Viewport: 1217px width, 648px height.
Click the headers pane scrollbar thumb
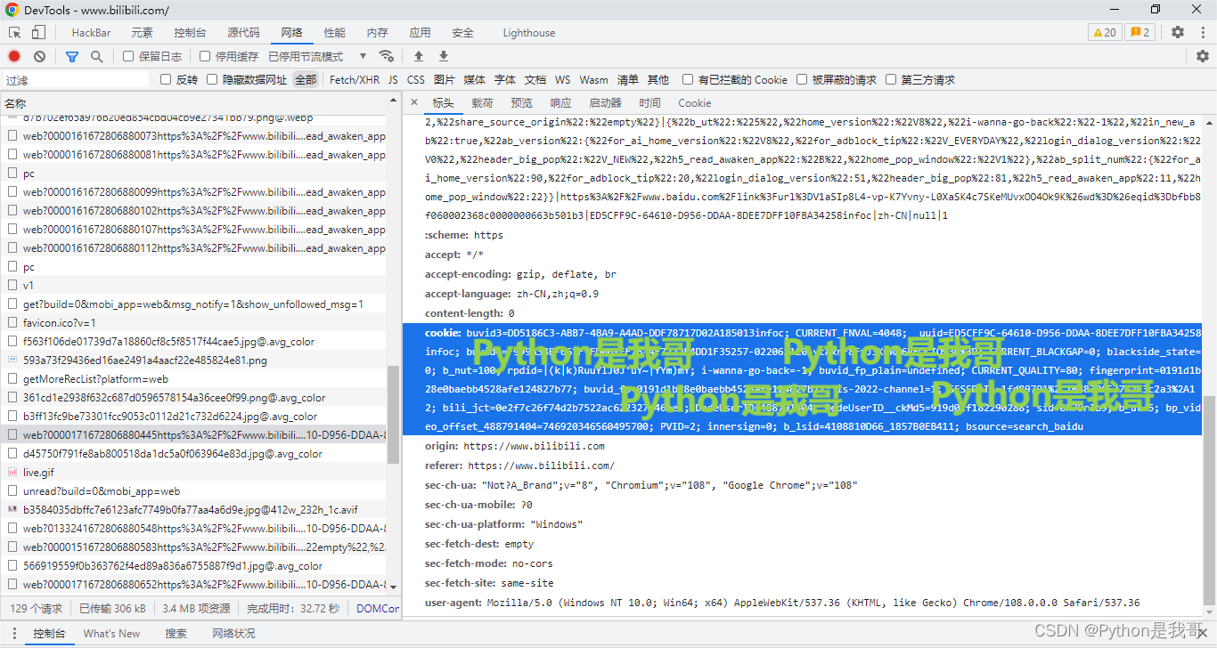click(1209, 500)
